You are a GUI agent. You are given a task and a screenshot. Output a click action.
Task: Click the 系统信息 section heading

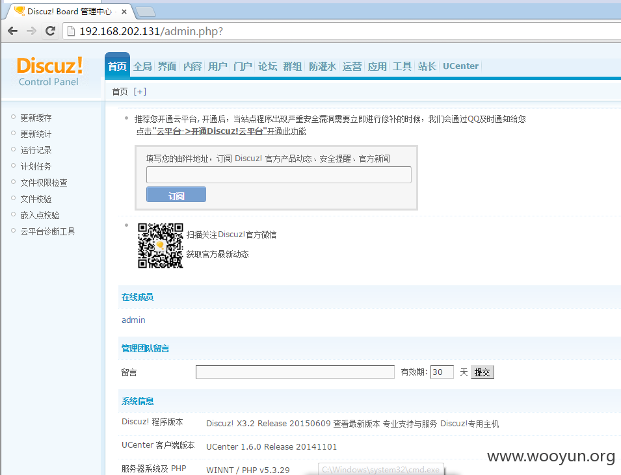[x=137, y=401]
